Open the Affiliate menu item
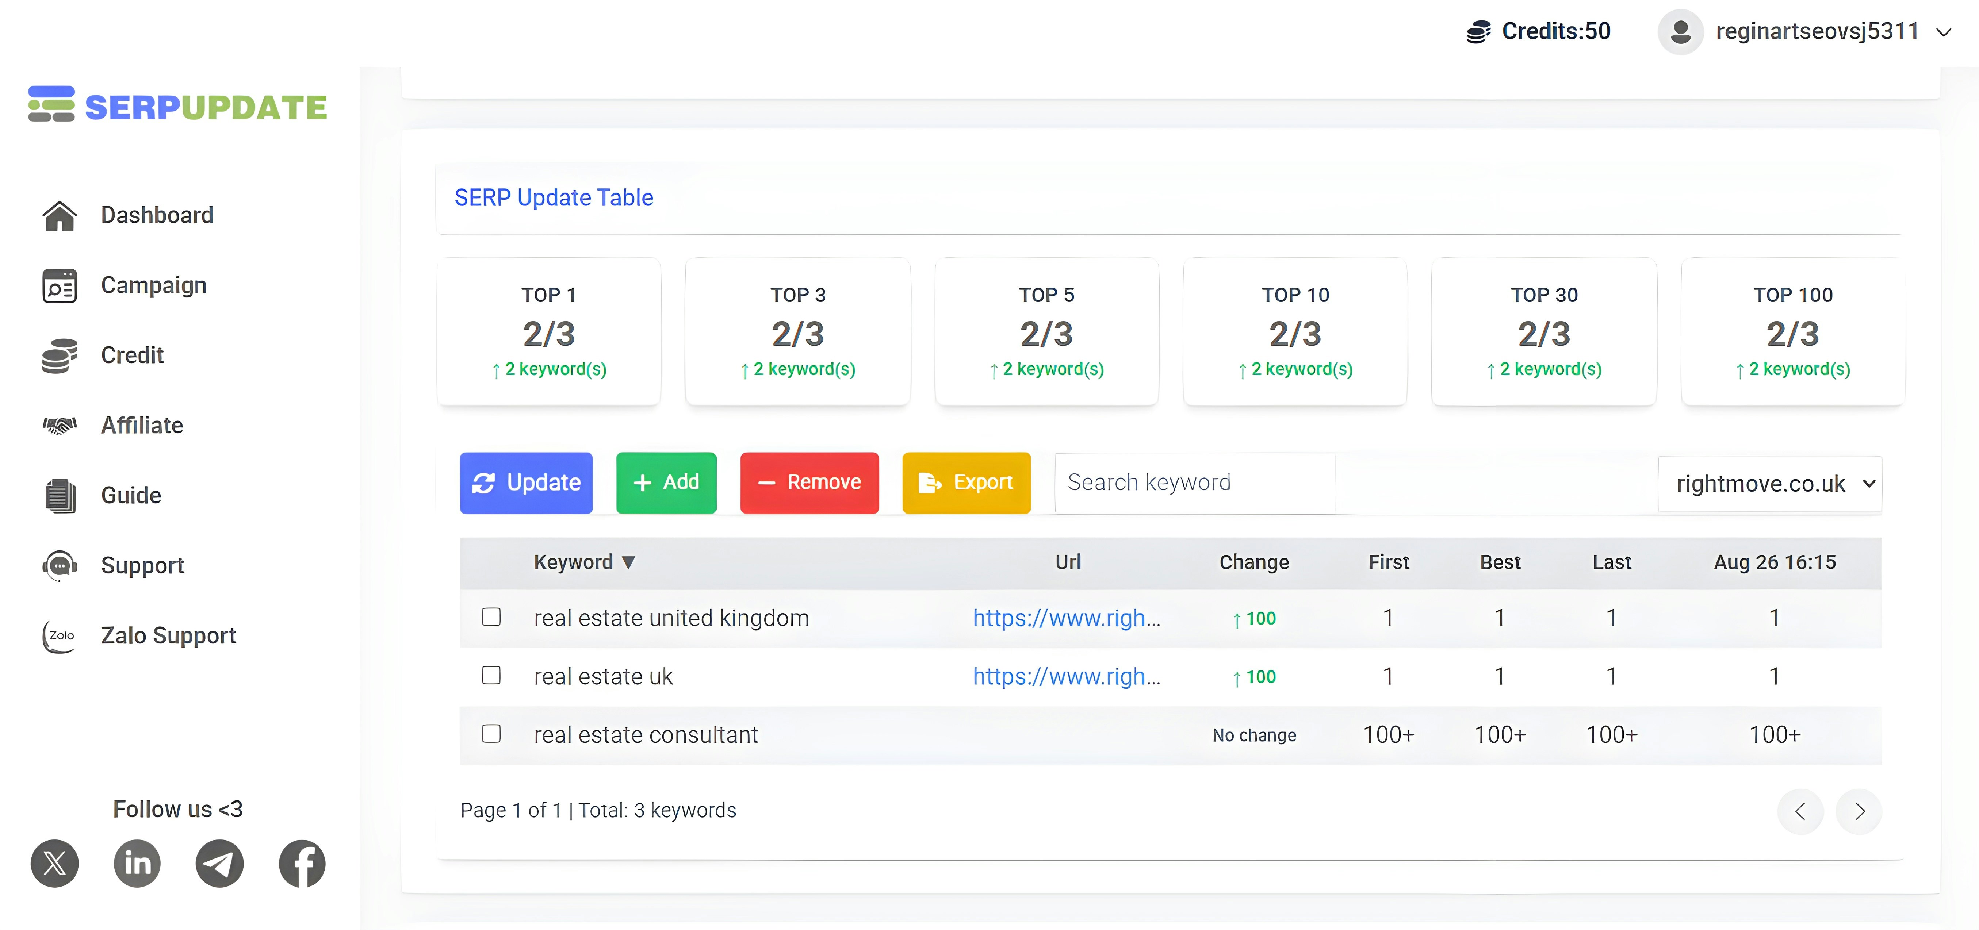The width and height of the screenshot is (1979, 930). point(141,425)
